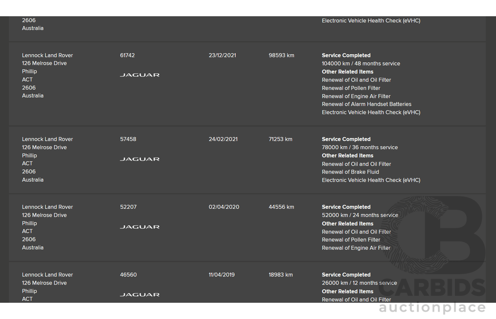Click '104000 km / 48 months service' text
The height and width of the screenshot is (319, 496).
361,63
